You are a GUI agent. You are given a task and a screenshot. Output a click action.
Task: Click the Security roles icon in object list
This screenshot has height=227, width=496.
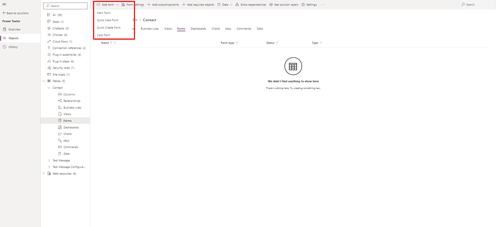point(49,68)
